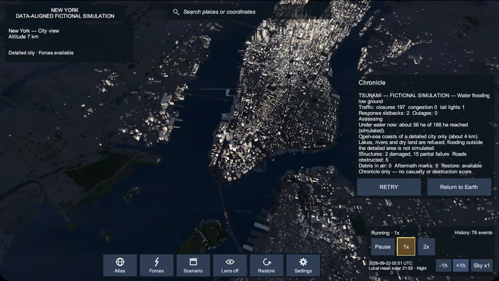Click the Response setbacks line in Chronicle
The height and width of the screenshot is (281, 499).
pyautogui.click(x=398, y=113)
